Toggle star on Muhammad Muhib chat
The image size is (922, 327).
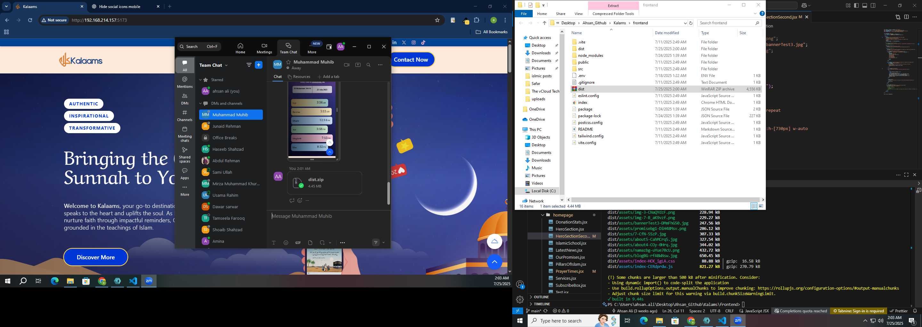point(288,62)
